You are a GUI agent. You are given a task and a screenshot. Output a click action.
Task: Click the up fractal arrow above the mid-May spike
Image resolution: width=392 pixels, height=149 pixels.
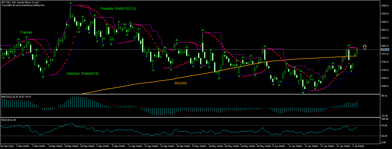[x=203, y=30]
